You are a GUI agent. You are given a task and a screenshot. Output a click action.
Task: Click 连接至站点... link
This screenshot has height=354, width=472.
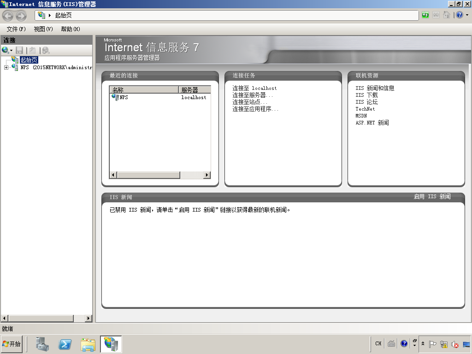(250, 102)
